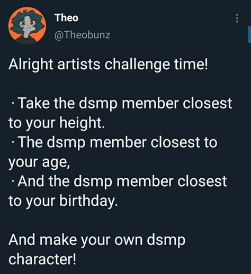Click the tweet text line 'to your height.'

[x=57, y=123]
